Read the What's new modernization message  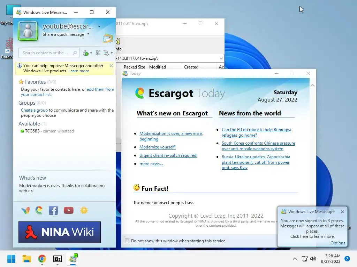coord(62,188)
